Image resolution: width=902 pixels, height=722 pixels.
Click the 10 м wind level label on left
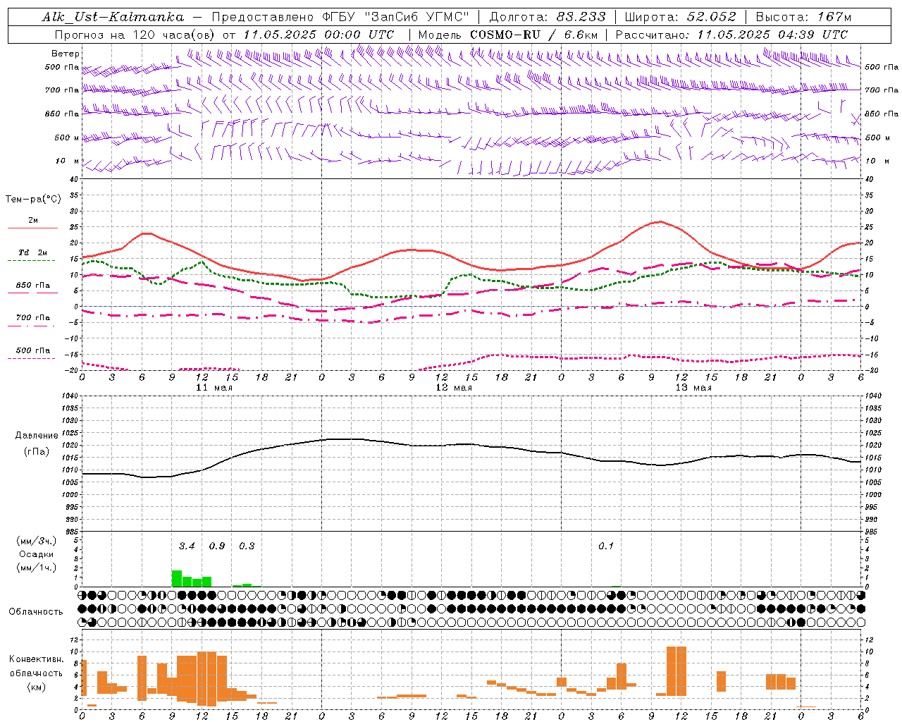click(68, 161)
